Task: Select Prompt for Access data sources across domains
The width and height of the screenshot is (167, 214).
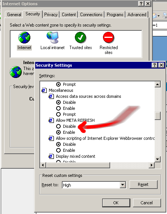Action: [58, 114]
